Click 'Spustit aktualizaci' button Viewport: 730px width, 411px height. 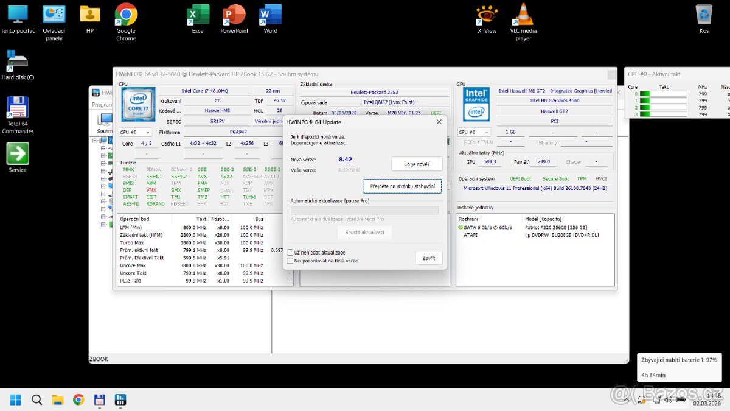pos(364,232)
